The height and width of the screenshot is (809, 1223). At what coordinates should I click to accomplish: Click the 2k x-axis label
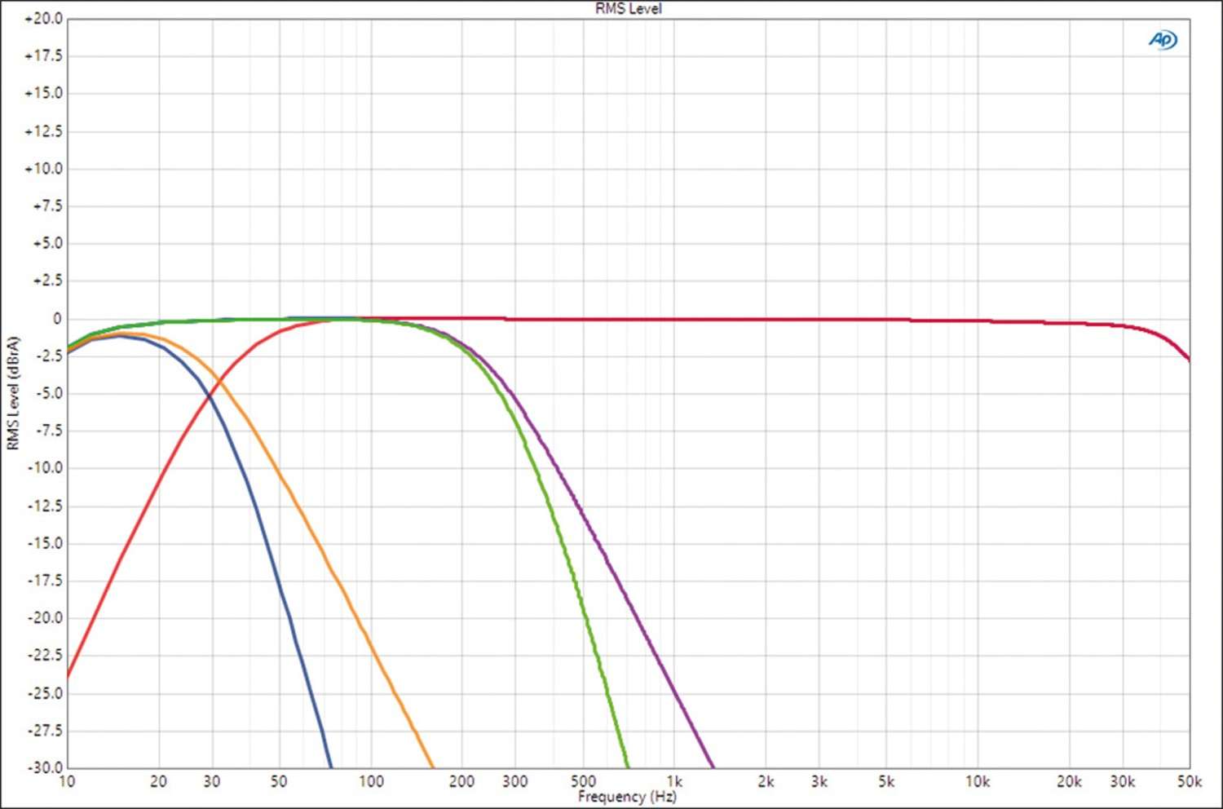tap(766, 781)
